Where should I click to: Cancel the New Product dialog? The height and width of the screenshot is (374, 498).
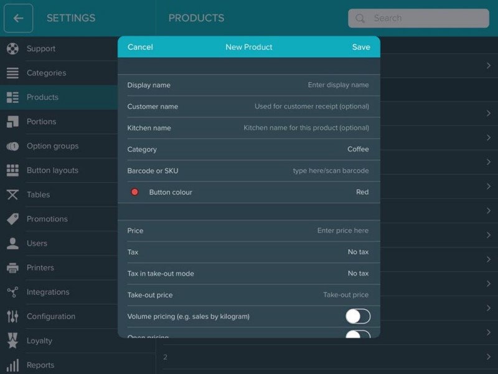tap(140, 47)
